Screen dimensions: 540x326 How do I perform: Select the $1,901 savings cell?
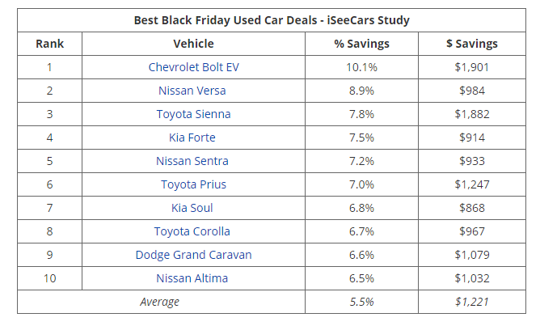pyautogui.click(x=472, y=67)
